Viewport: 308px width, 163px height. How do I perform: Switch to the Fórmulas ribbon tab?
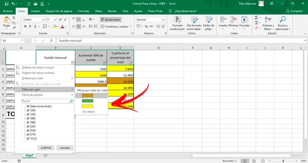[84, 11]
